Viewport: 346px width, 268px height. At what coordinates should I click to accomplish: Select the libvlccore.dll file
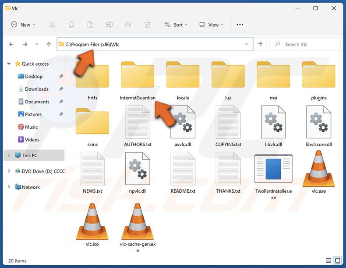click(x=319, y=126)
